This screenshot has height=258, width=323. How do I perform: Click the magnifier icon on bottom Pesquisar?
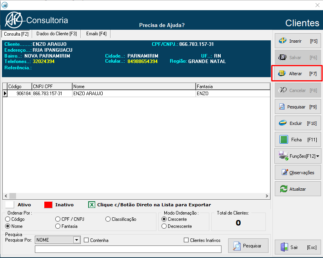click(237, 246)
